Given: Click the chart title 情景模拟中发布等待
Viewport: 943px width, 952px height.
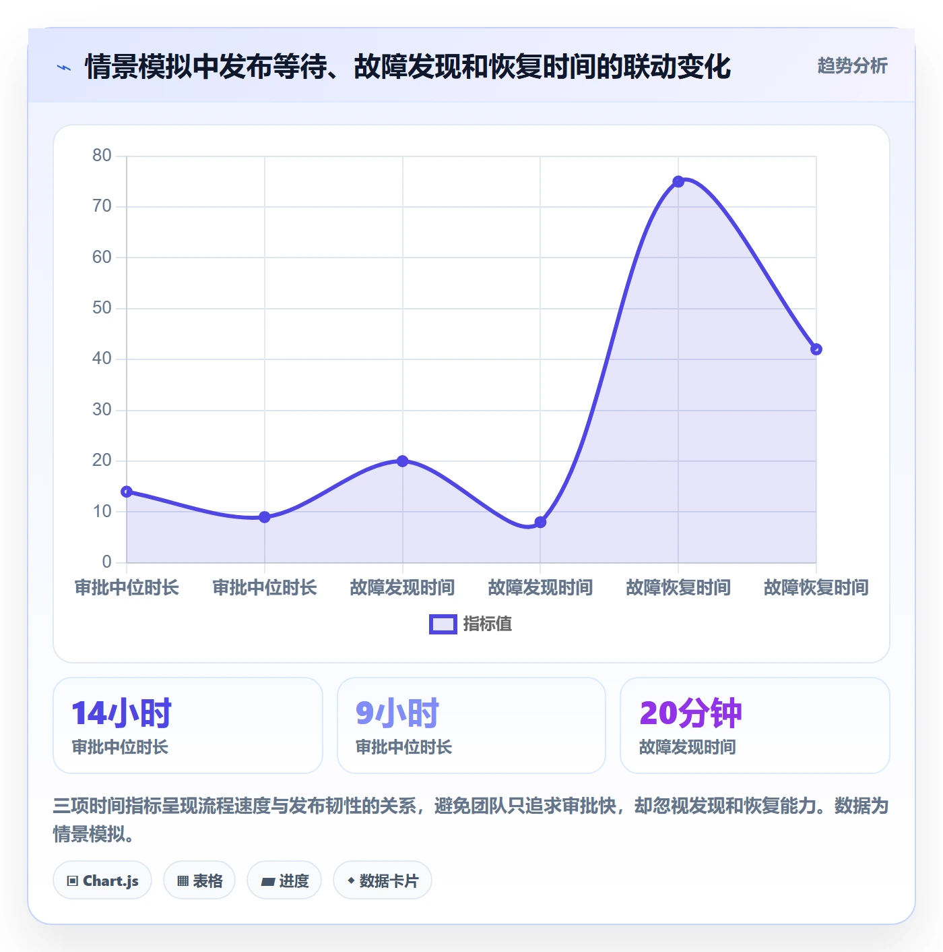Looking at the screenshot, I should tap(408, 67).
